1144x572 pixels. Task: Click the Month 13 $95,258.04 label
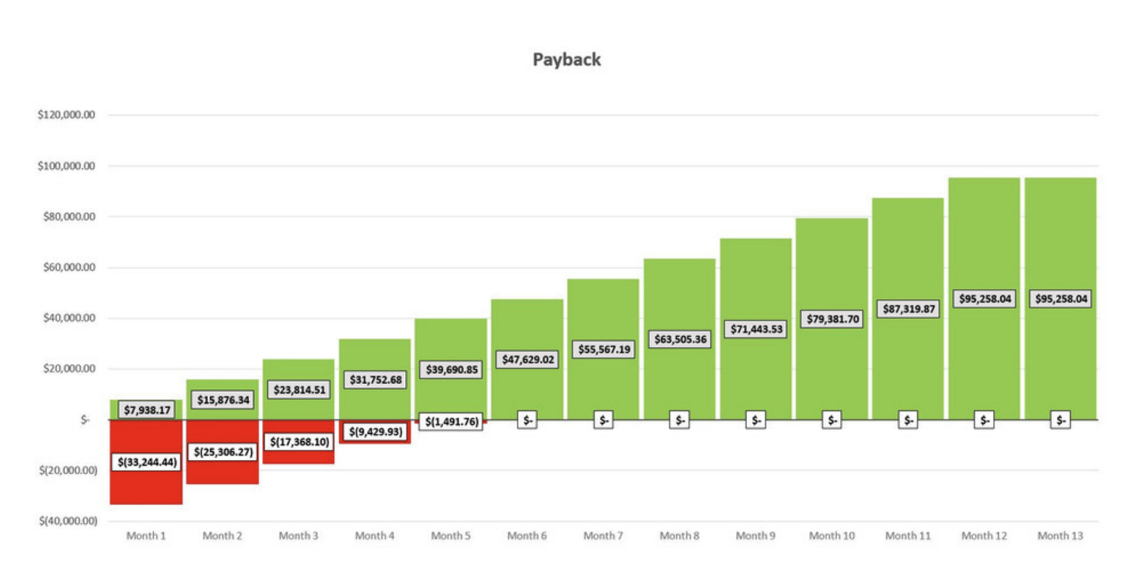tap(1061, 299)
